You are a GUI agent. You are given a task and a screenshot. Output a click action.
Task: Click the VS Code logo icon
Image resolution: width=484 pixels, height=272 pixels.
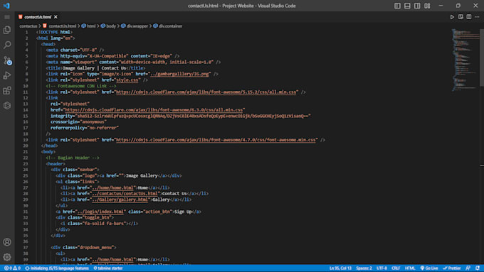pyautogui.click(x=6, y=6)
